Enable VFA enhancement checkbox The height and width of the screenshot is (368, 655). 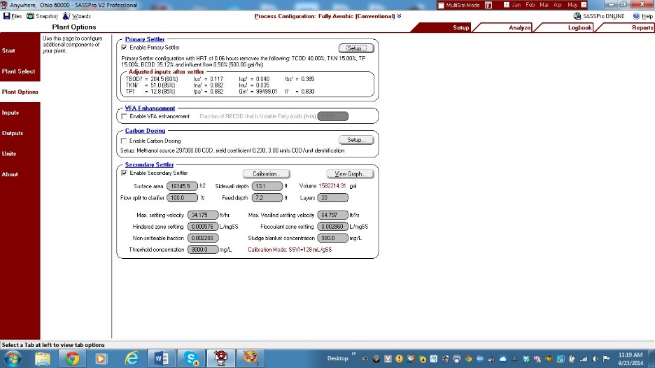(x=125, y=116)
